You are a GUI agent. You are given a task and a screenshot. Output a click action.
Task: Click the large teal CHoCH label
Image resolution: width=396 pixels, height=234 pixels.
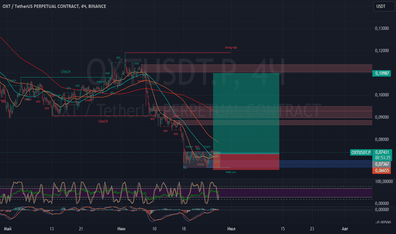pyautogui.click(x=66, y=72)
